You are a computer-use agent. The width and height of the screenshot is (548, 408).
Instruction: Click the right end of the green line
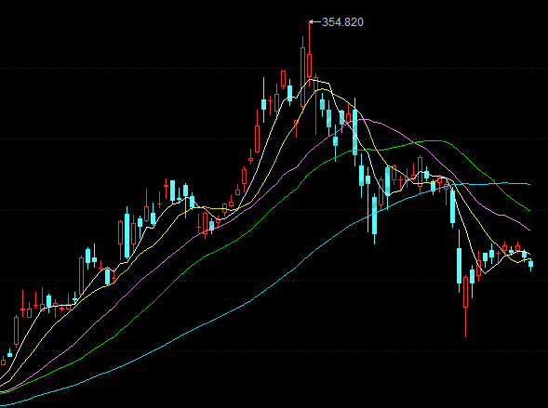[529, 210]
